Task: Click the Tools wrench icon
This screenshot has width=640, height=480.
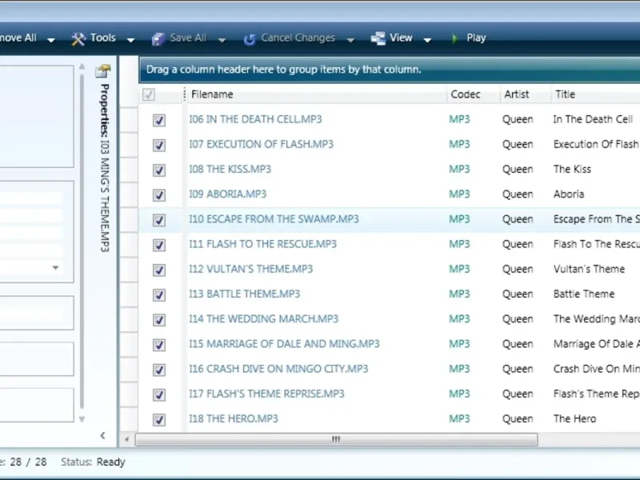Action: point(78,38)
